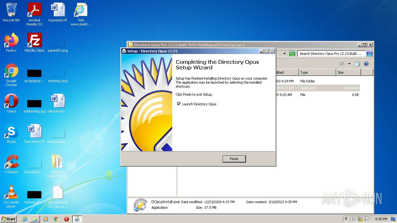Viewport: 397px width, 223px height.
Task: Change the view in the Explorer window
Action: pyautogui.click(x=342, y=64)
